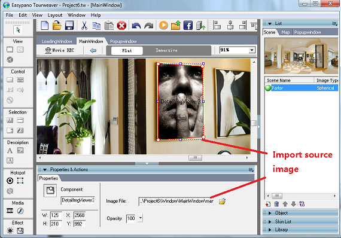This screenshot has height=238, width=341.
Task: Select the DetailImgViewer3 image on canvas
Action: [x=180, y=102]
